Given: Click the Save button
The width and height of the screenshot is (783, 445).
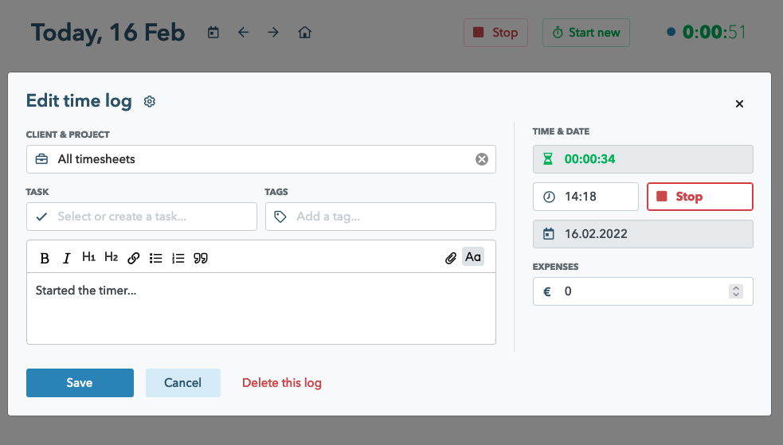Looking at the screenshot, I should click(80, 383).
